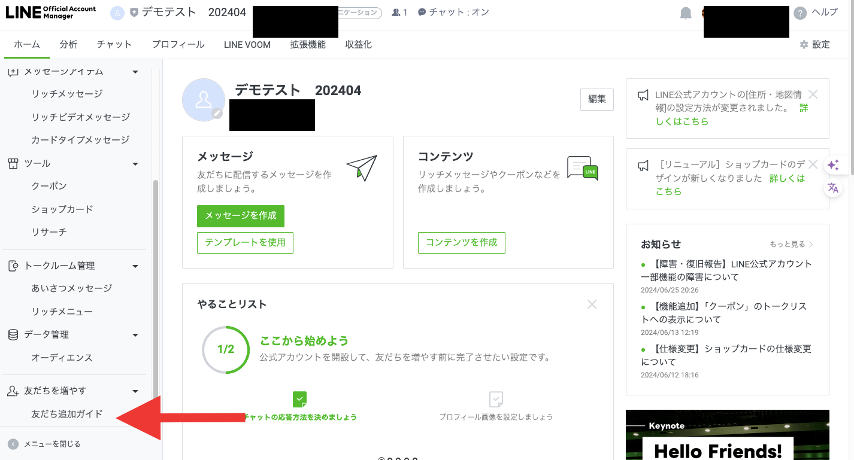
Task: Select オーディエンス in sidebar
Action: [x=62, y=358]
